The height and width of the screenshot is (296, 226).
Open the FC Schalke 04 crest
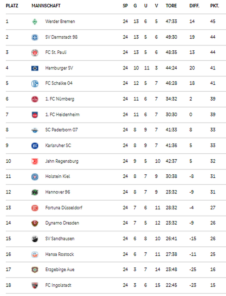[35, 83]
